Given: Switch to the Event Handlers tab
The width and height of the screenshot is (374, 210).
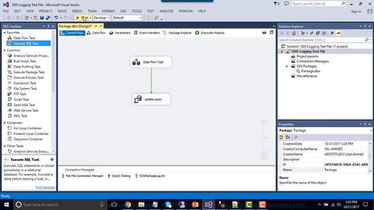Looking at the screenshot, I should (147, 33).
